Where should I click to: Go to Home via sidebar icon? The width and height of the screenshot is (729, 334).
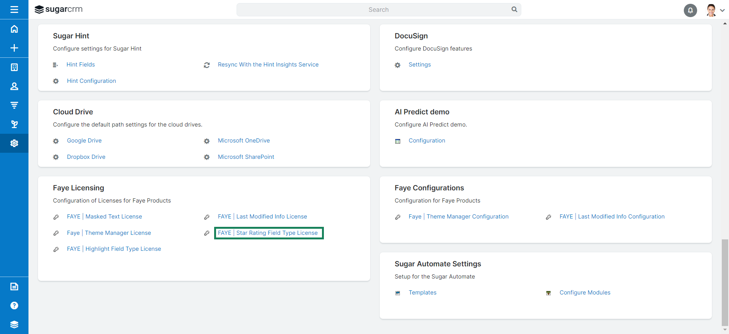14,29
